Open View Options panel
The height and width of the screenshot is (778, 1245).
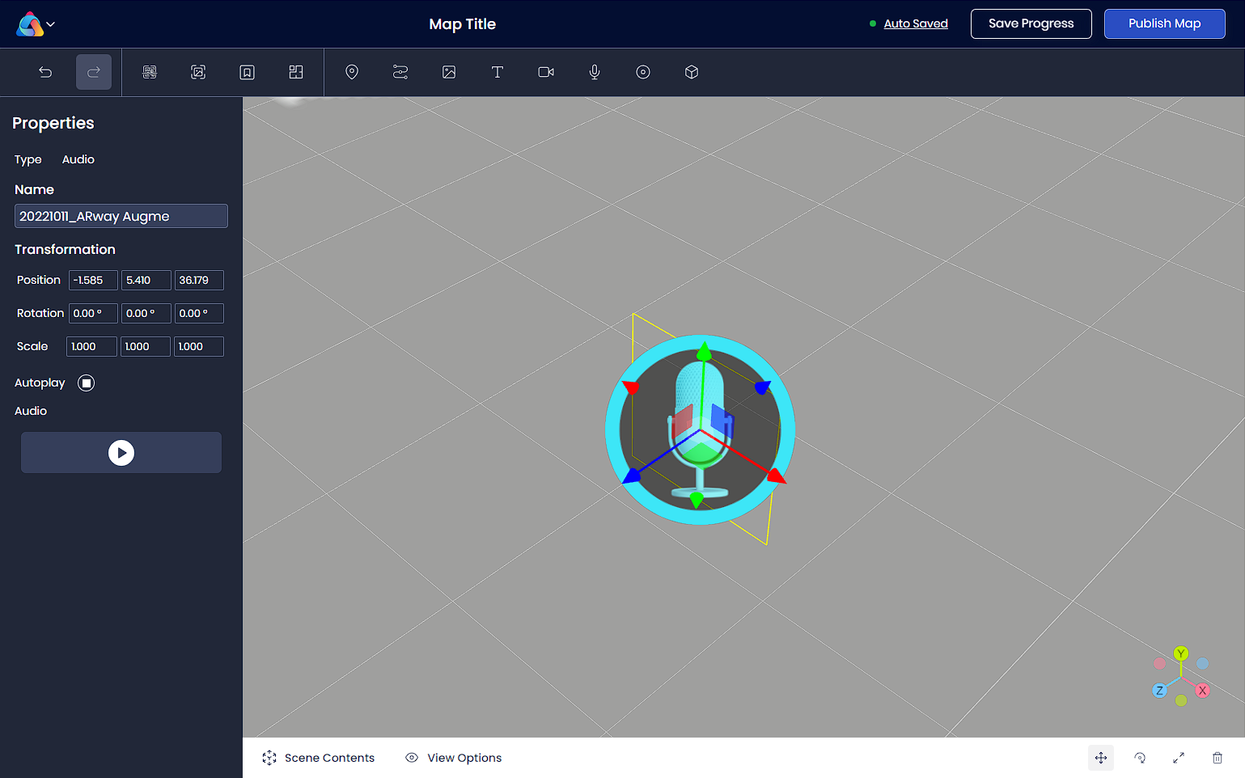click(454, 758)
